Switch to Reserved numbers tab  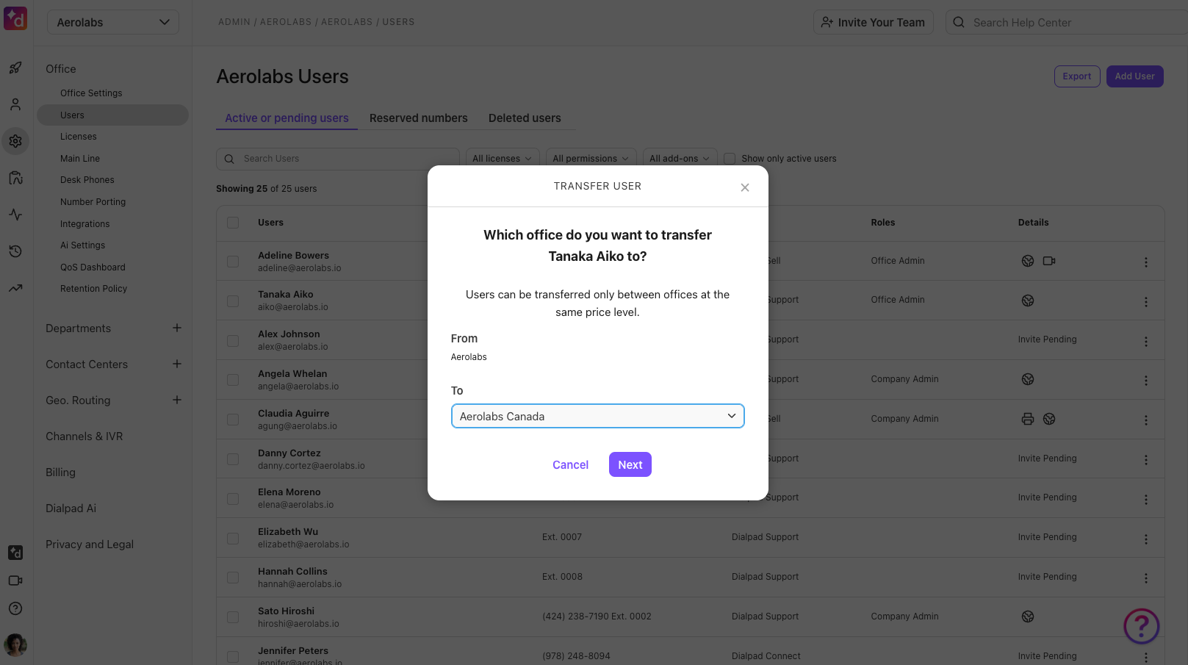click(418, 118)
